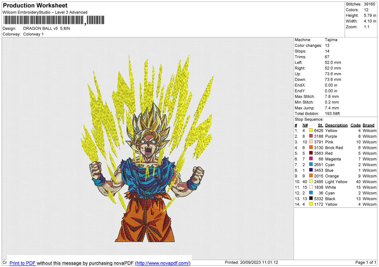The height and width of the screenshot is (267, 379).
Task: Click the Magenta description text
Action: click(333, 159)
